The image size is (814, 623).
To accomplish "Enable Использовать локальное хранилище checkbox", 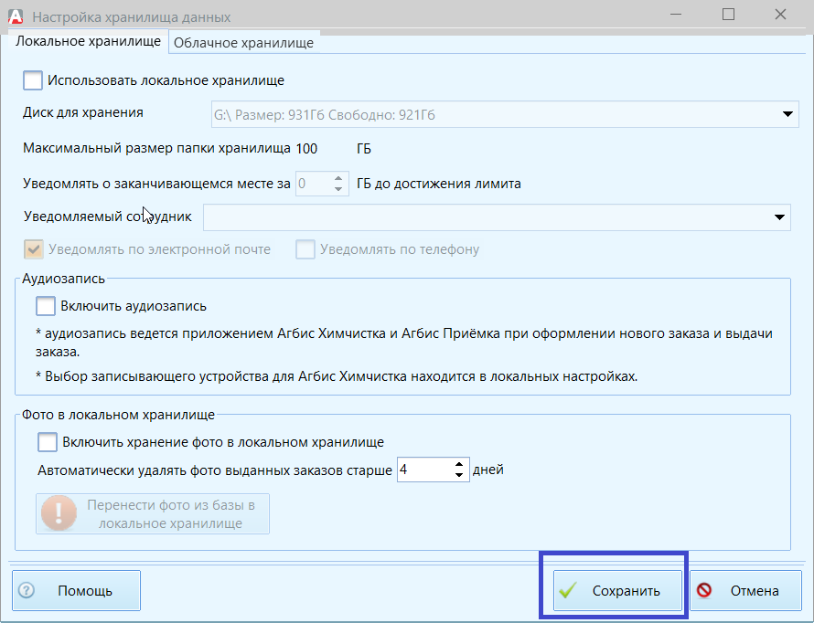I will pyautogui.click(x=33, y=81).
